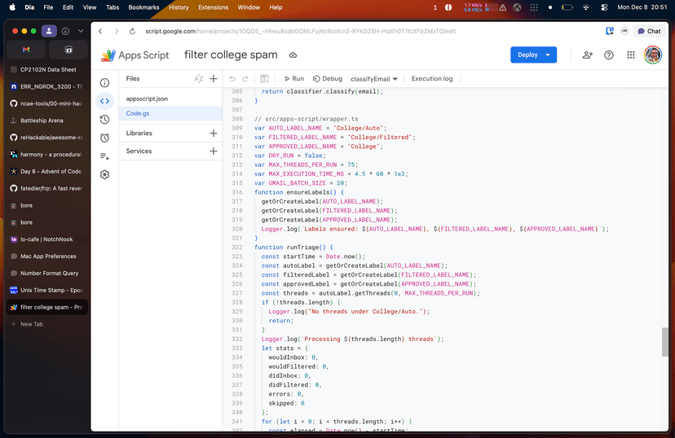Share project with add-person icon
The width and height of the screenshot is (675, 438).
(587, 55)
